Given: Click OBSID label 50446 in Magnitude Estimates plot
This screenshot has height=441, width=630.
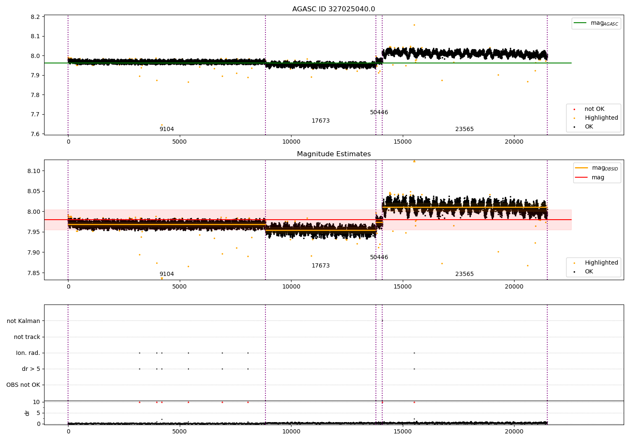Looking at the screenshot, I should (x=379, y=257).
